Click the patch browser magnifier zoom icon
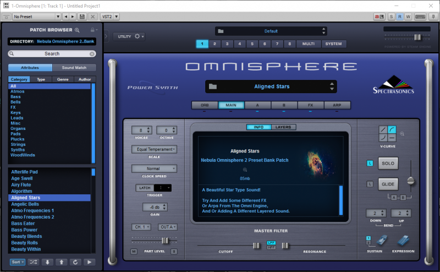This screenshot has height=272, width=440. coord(77,30)
